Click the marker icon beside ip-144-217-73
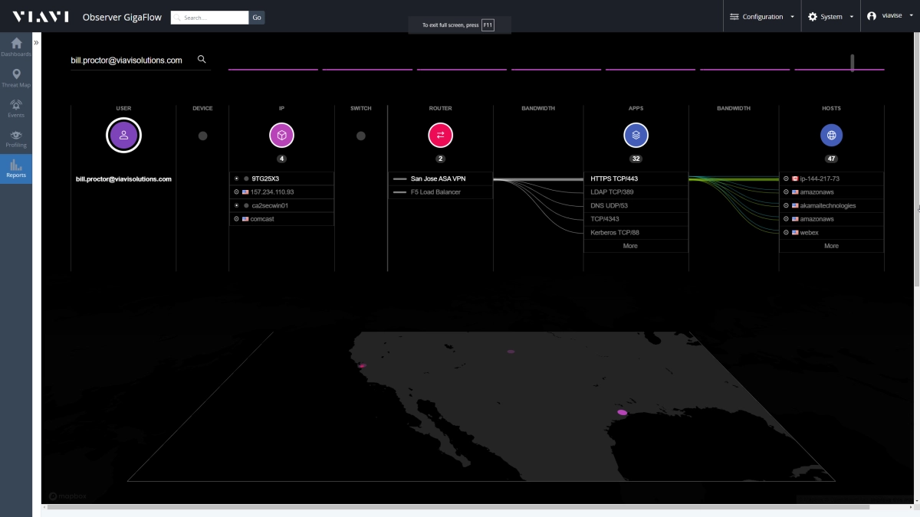Screen dimensions: 920x517 tap(786, 178)
